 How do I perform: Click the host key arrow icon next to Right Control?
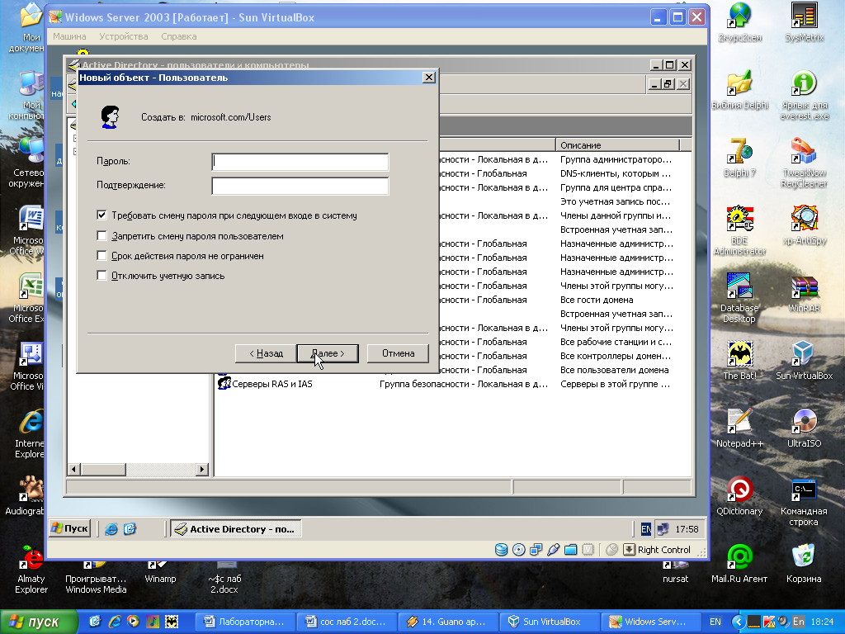[x=629, y=549]
